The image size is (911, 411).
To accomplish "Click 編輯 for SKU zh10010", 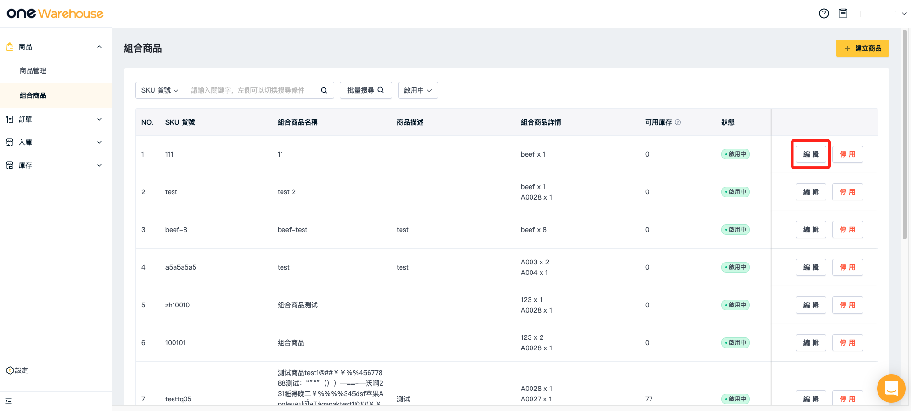I will 811,305.
